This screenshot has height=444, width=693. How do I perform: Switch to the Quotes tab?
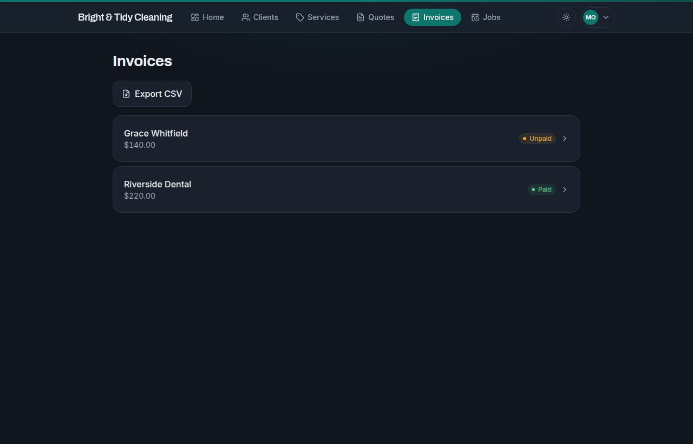pyautogui.click(x=375, y=17)
